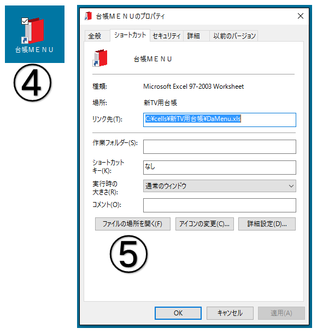Select the ショートカット tab
317x334 pixels.
click(130, 35)
